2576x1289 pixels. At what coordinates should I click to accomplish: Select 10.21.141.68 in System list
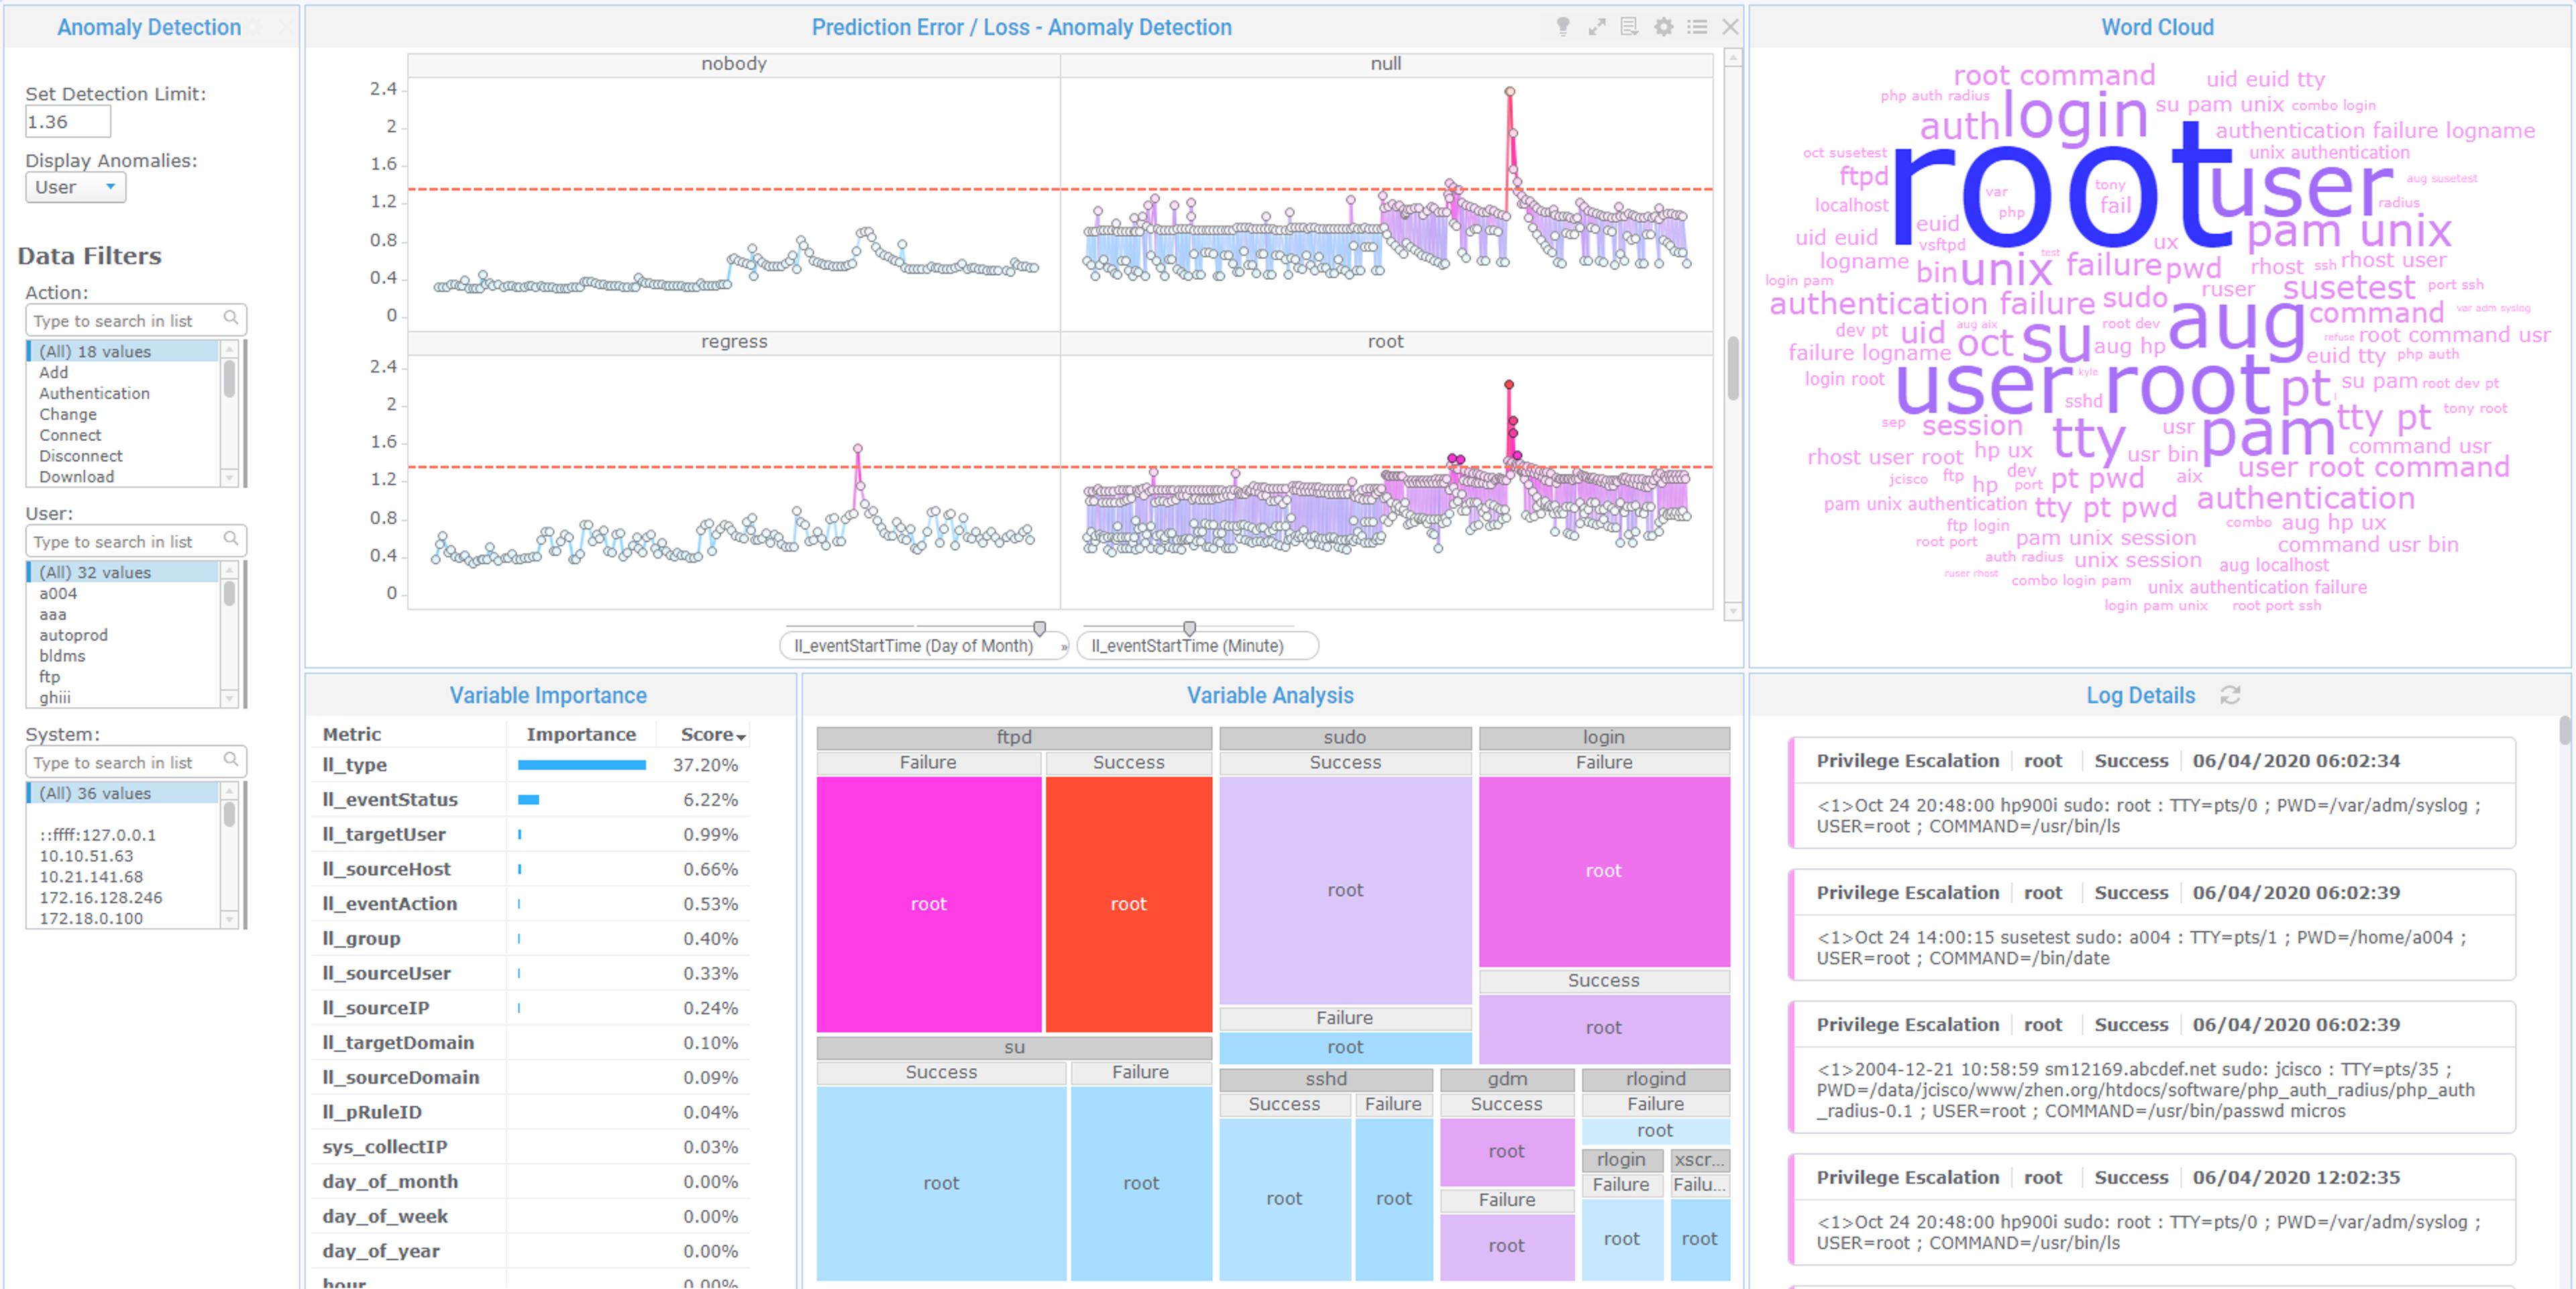coord(90,877)
